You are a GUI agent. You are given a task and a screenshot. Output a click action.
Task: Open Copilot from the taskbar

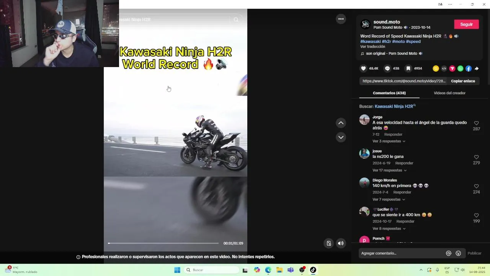point(257,270)
